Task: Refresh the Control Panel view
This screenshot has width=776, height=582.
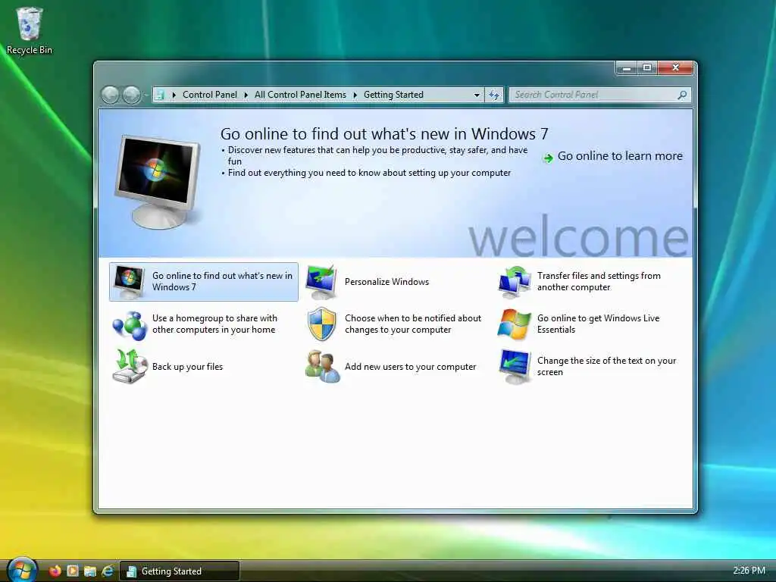Action: point(494,95)
